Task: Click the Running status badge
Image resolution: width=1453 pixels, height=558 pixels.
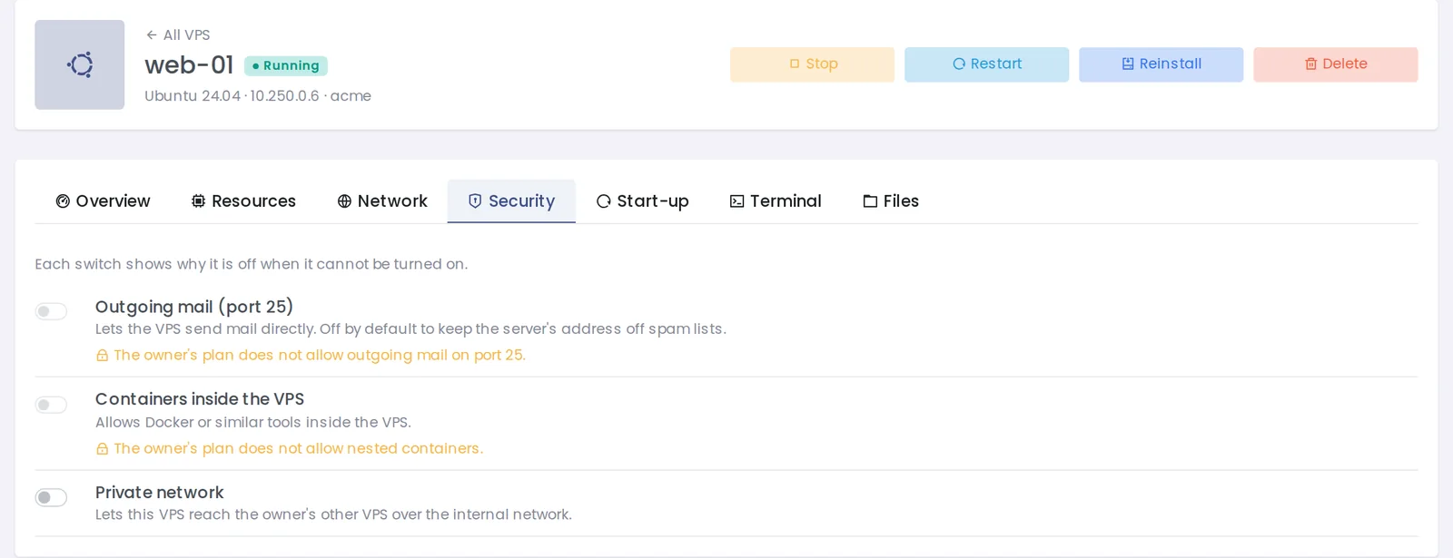Action: coord(286,65)
